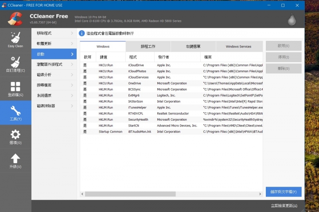Click Logitech, Inc. publisher cell
Screen dimensions: 319x212
[x=166, y=95]
